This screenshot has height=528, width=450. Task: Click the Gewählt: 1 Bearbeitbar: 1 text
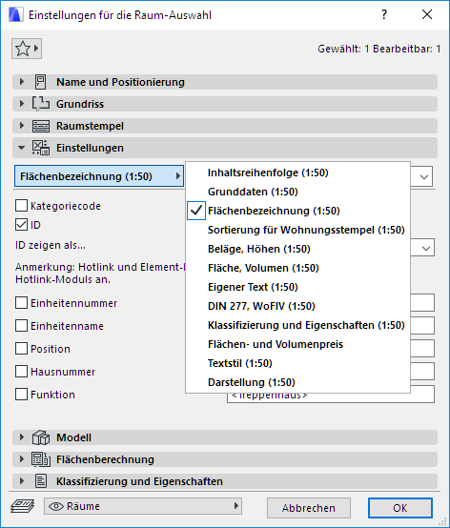coord(378,49)
